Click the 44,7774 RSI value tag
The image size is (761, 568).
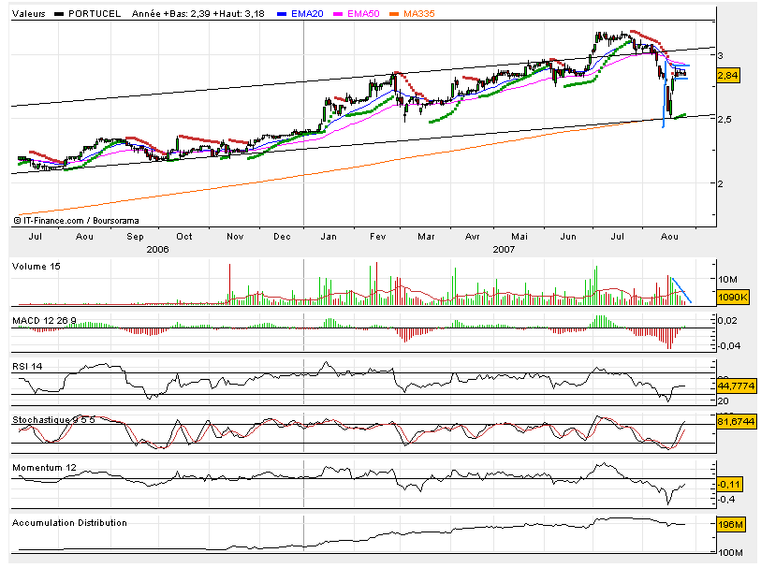[x=734, y=386]
